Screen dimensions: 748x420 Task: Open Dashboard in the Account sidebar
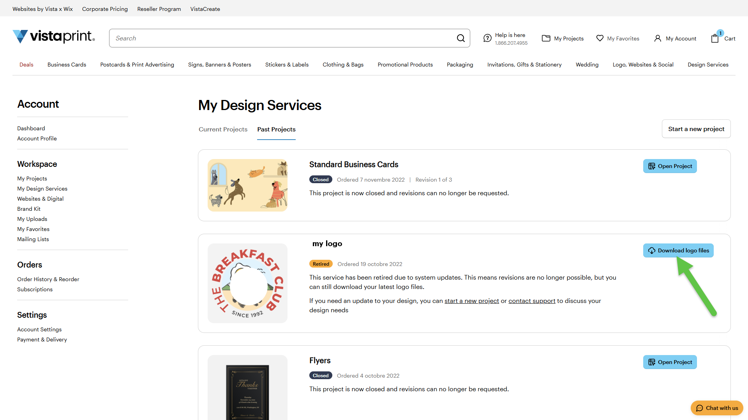pos(31,128)
